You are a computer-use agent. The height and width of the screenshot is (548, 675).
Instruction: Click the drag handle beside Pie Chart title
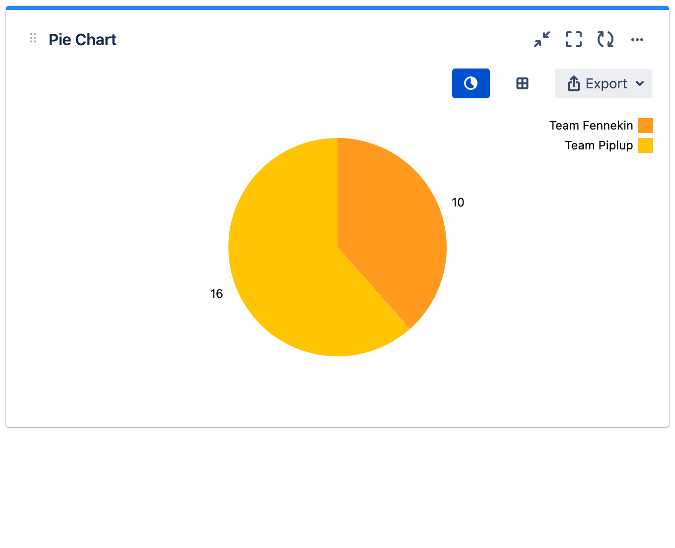click(33, 38)
